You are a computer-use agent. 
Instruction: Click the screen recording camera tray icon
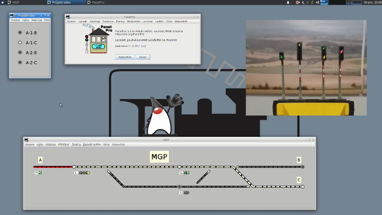click(x=298, y=3)
